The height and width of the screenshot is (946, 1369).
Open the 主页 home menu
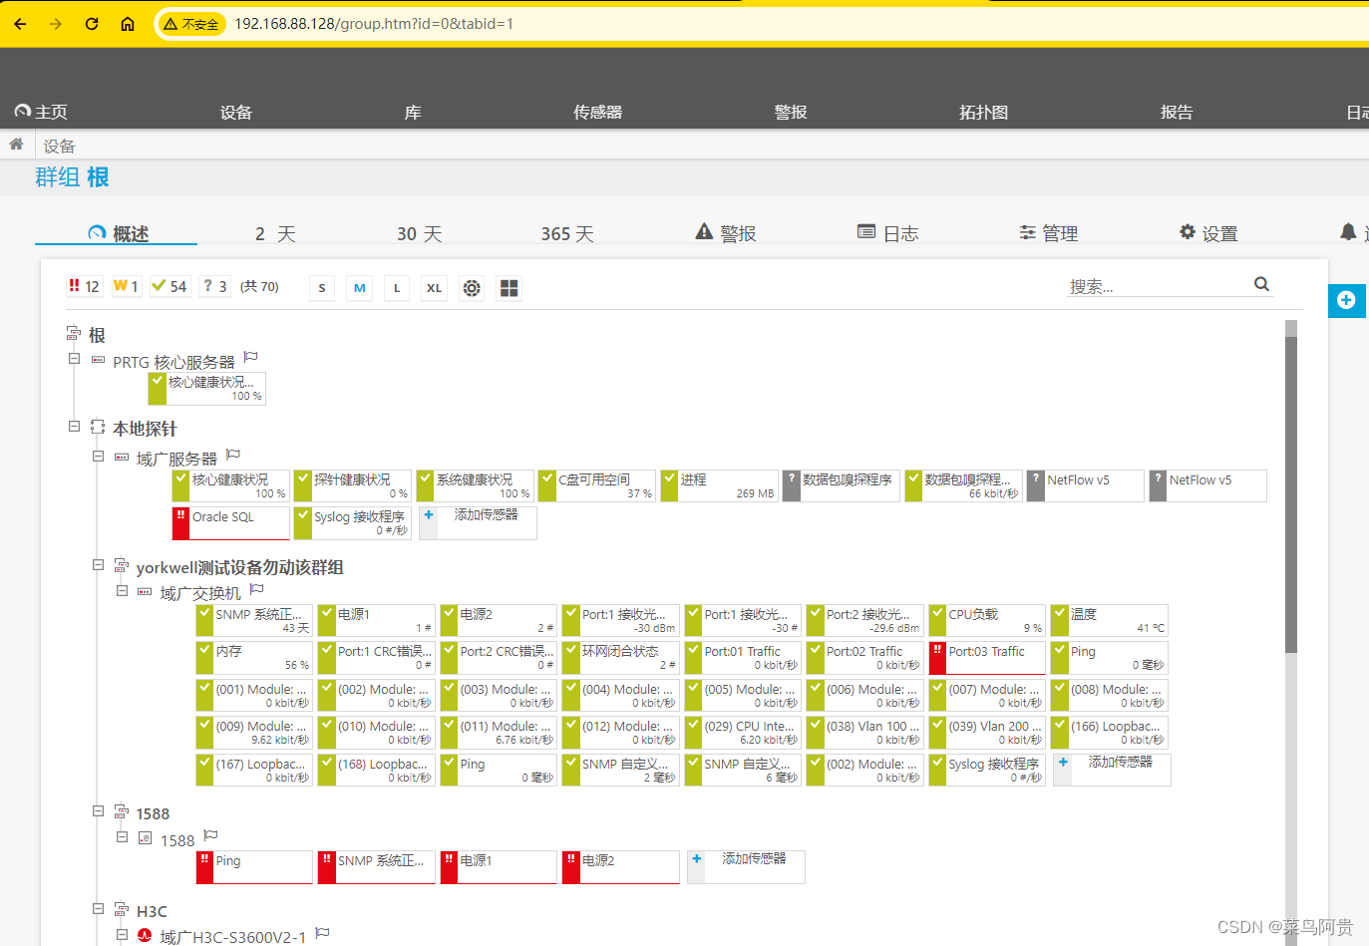(x=41, y=113)
